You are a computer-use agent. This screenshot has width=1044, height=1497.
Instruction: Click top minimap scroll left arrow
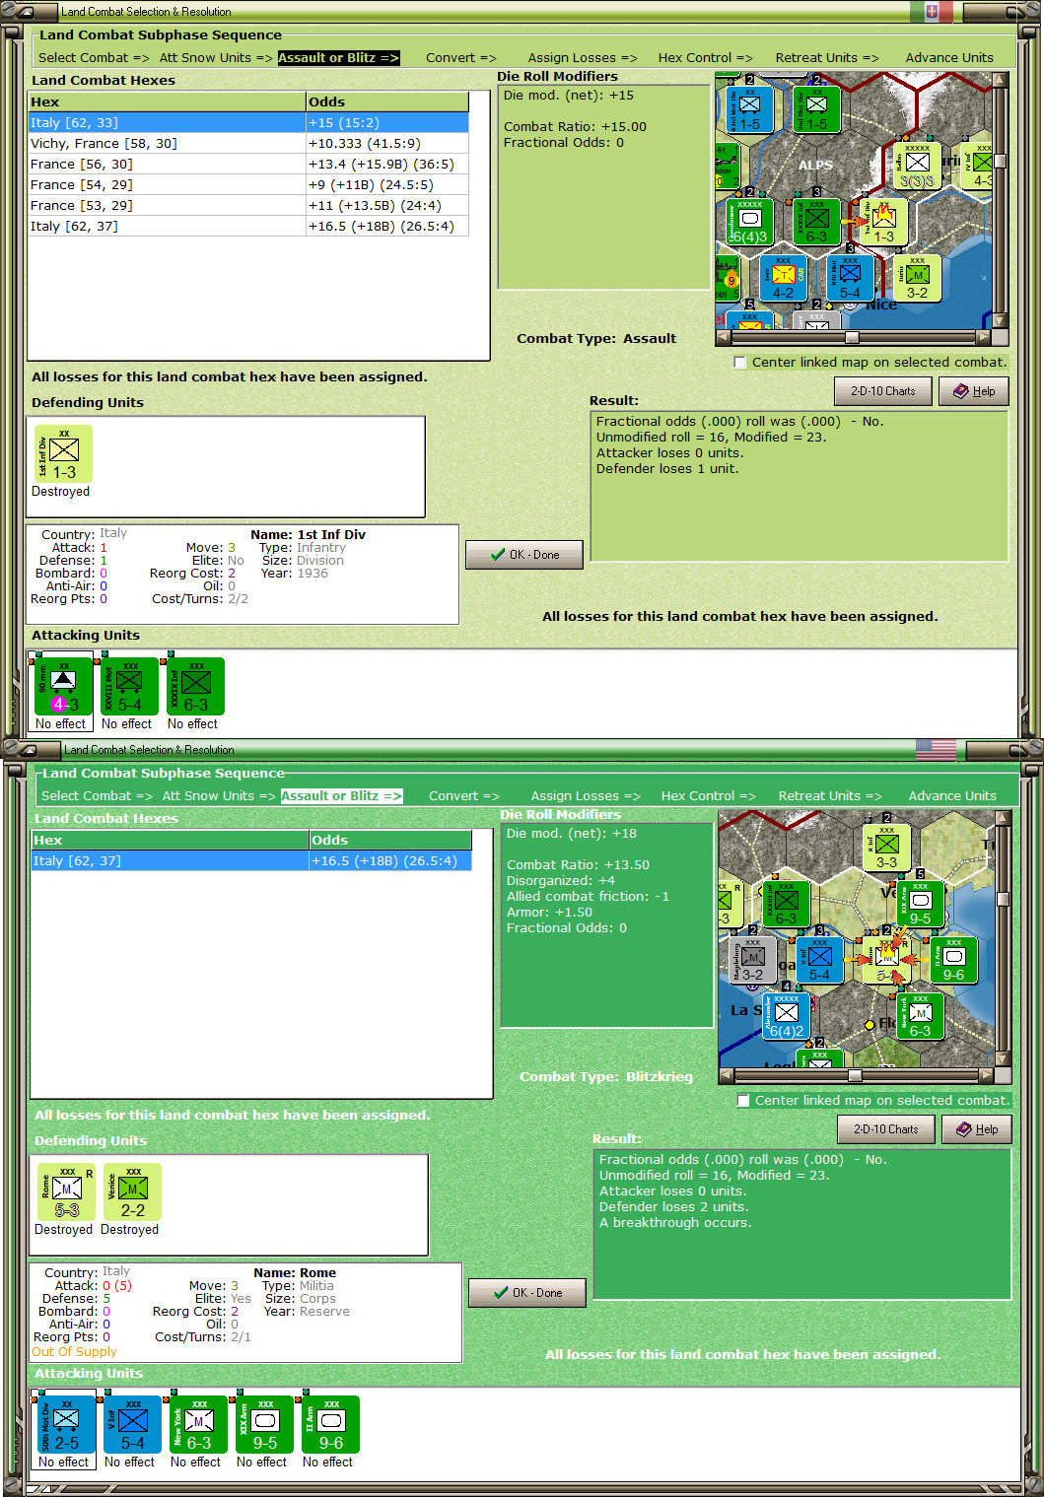(723, 337)
